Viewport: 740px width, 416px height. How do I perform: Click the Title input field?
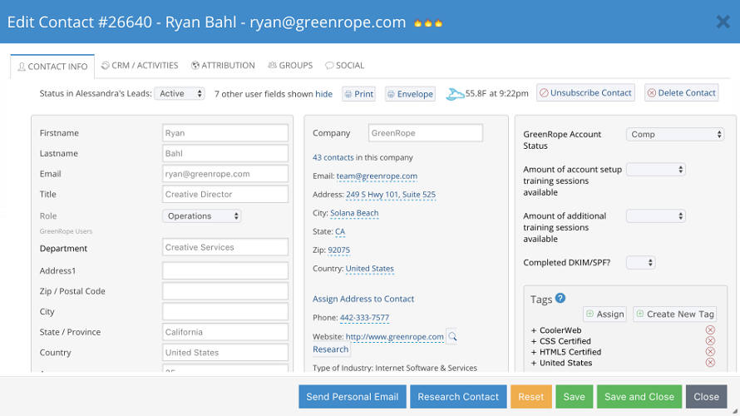click(225, 195)
